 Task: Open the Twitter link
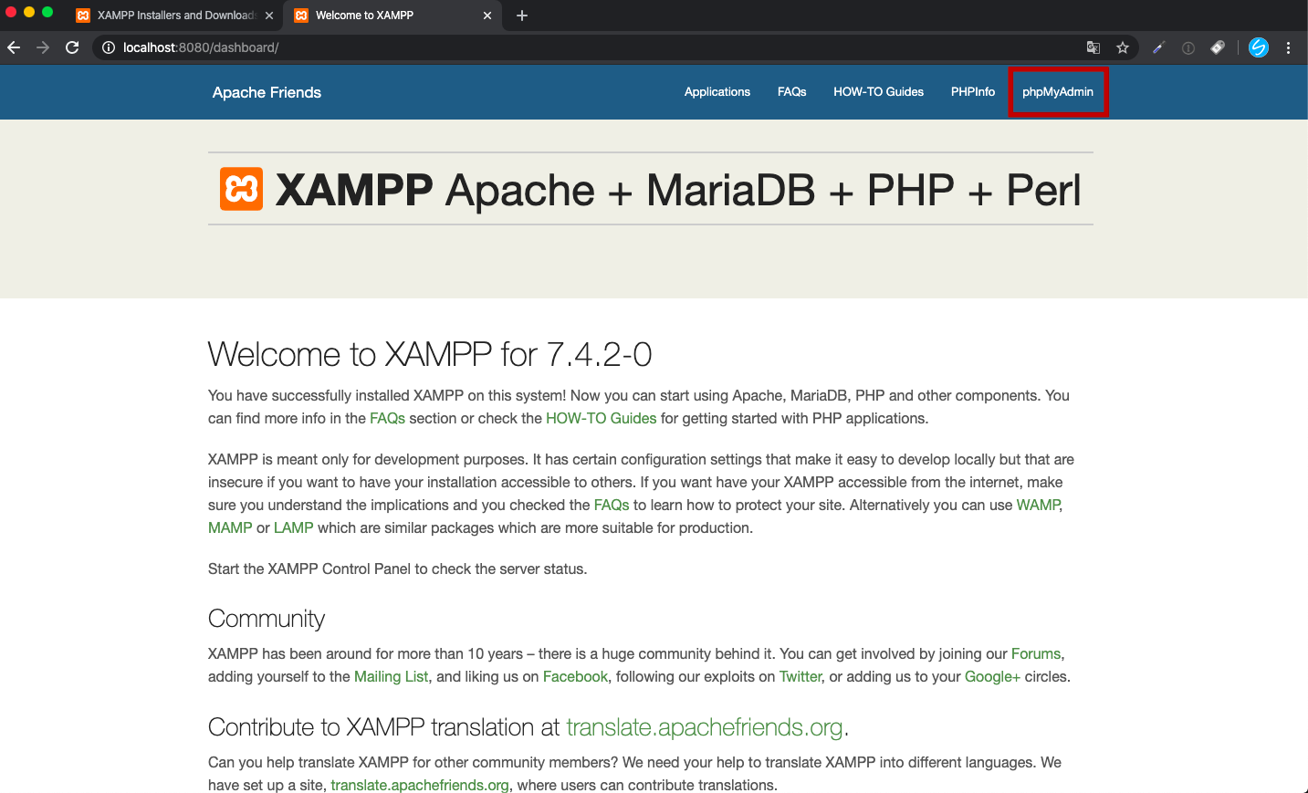coord(800,676)
